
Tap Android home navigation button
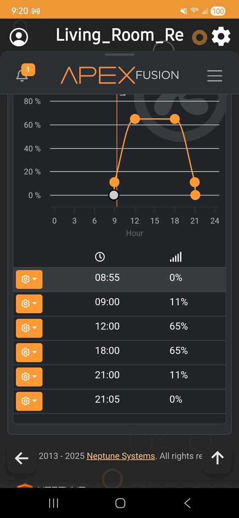point(120,503)
